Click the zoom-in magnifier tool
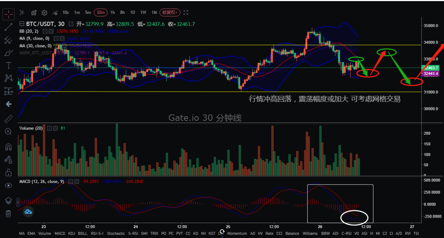The height and width of the screenshot is (238, 444). tap(8, 132)
